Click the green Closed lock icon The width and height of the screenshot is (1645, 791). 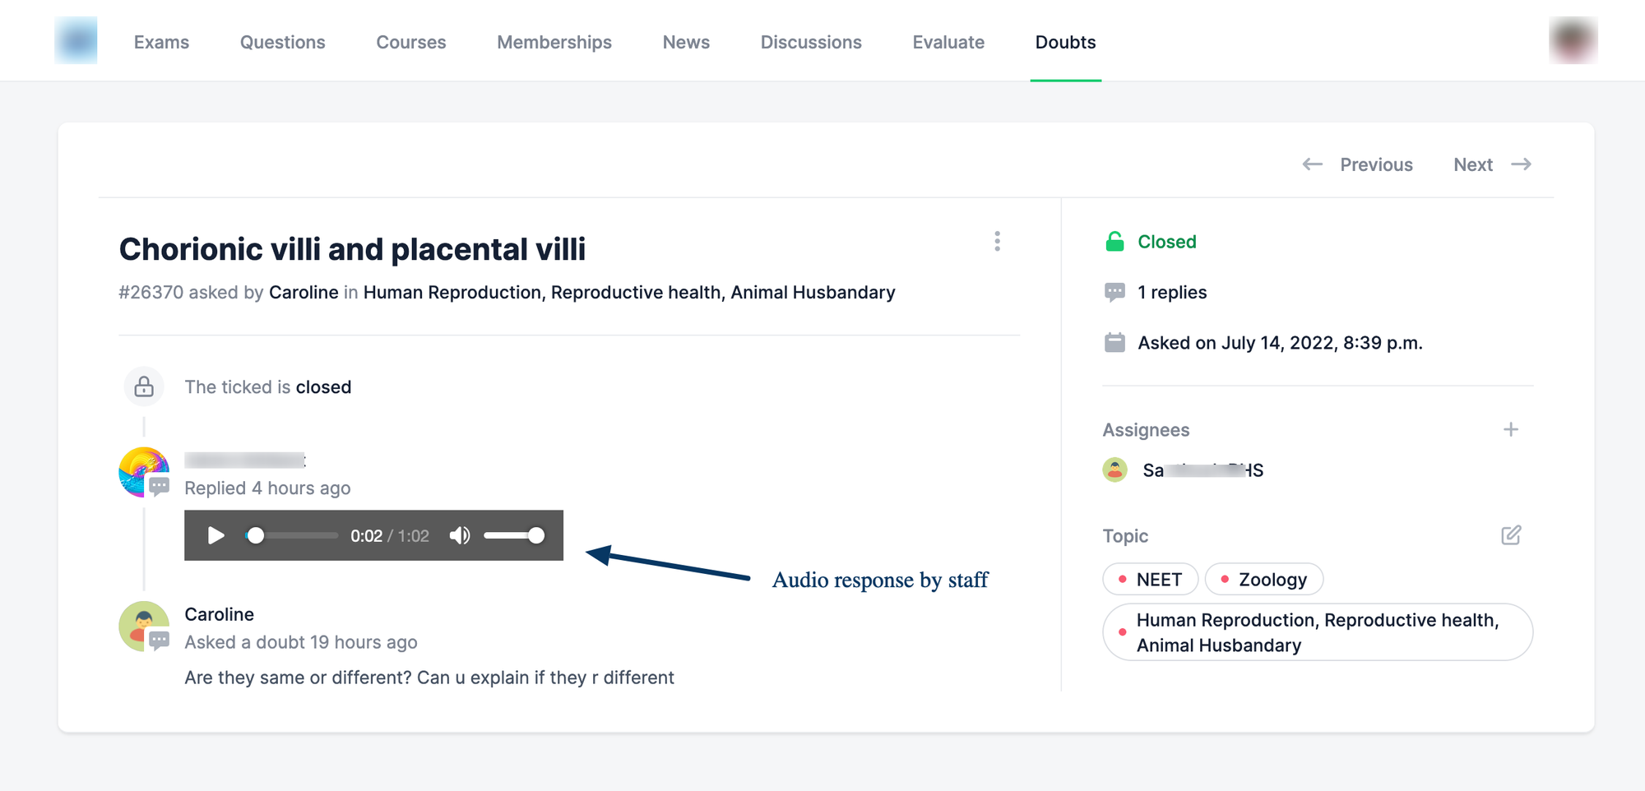pos(1114,242)
